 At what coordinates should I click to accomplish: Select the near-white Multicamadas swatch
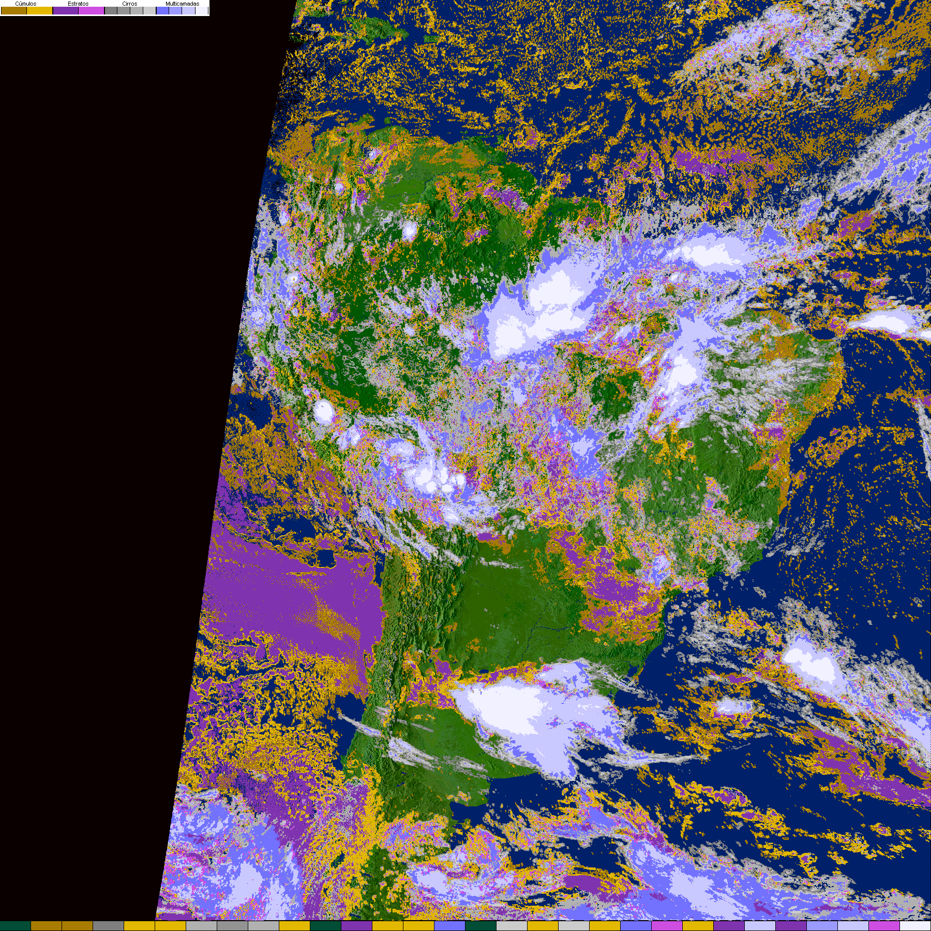coord(201,10)
